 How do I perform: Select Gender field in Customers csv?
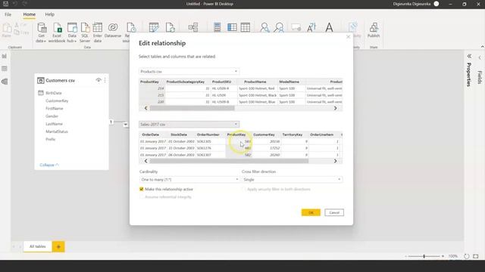(52, 116)
